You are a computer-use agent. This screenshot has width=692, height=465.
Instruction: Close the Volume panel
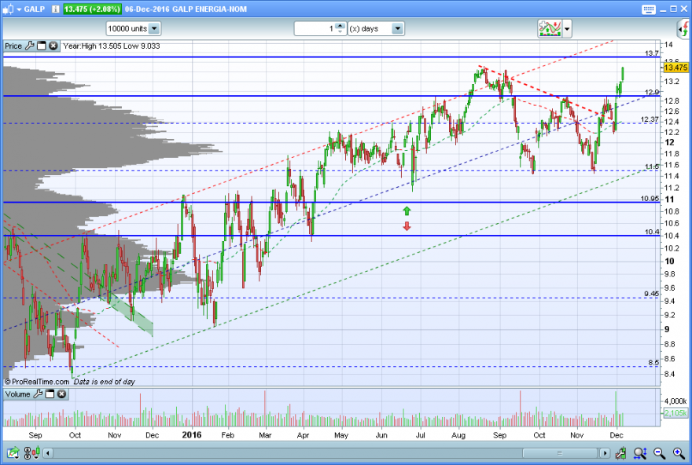[x=62, y=394]
